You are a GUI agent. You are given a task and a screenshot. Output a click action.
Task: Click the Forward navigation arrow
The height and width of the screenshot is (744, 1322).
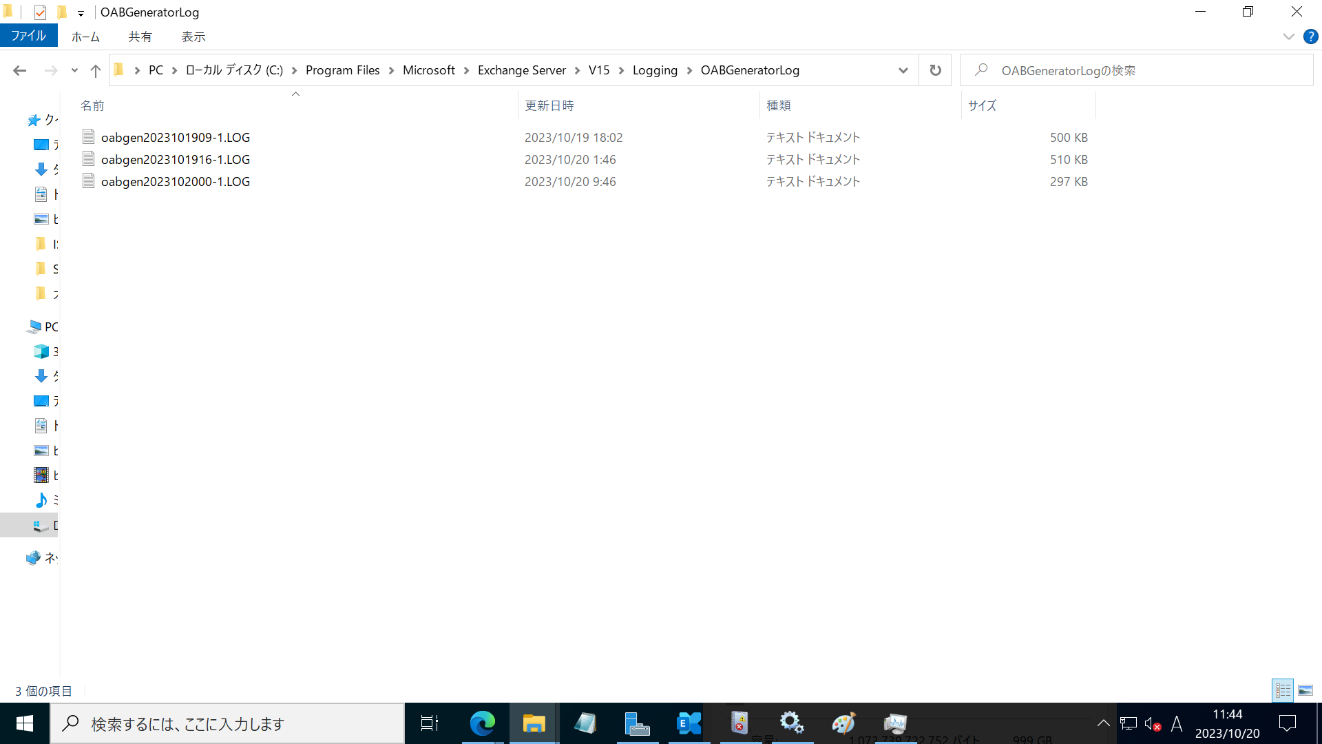tap(51, 70)
